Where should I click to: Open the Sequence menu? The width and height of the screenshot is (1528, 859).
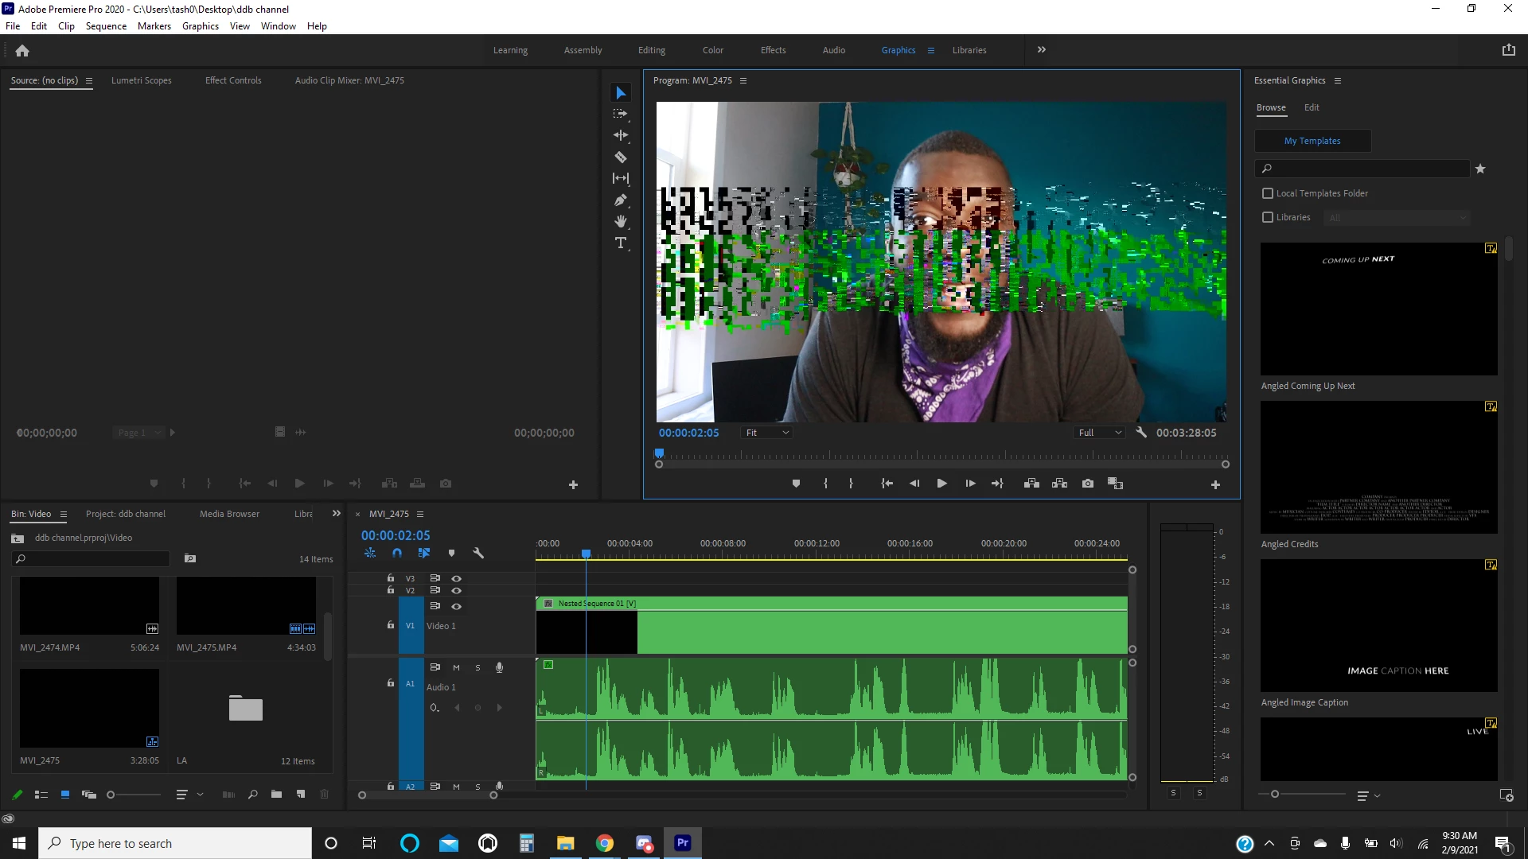(x=106, y=26)
